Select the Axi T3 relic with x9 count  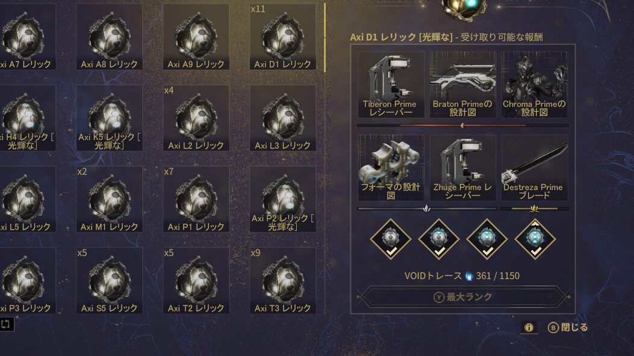click(x=282, y=280)
